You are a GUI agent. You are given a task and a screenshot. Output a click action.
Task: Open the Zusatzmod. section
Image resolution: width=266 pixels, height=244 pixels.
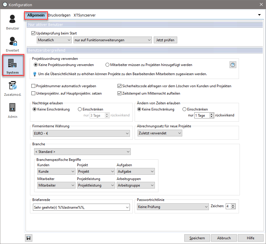[x=12, y=88]
